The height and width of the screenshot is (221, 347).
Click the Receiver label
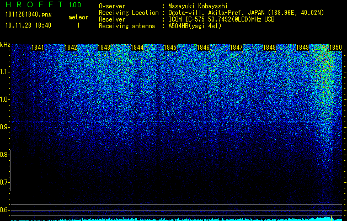point(112,19)
